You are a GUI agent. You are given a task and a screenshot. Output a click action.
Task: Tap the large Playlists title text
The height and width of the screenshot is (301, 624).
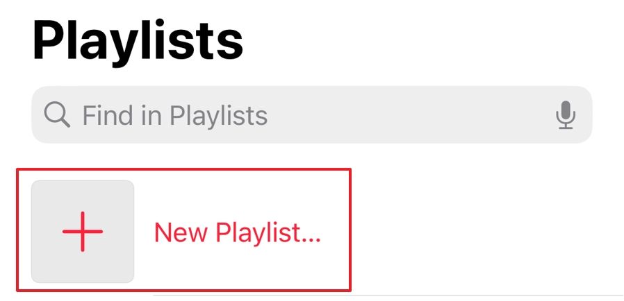(138, 42)
